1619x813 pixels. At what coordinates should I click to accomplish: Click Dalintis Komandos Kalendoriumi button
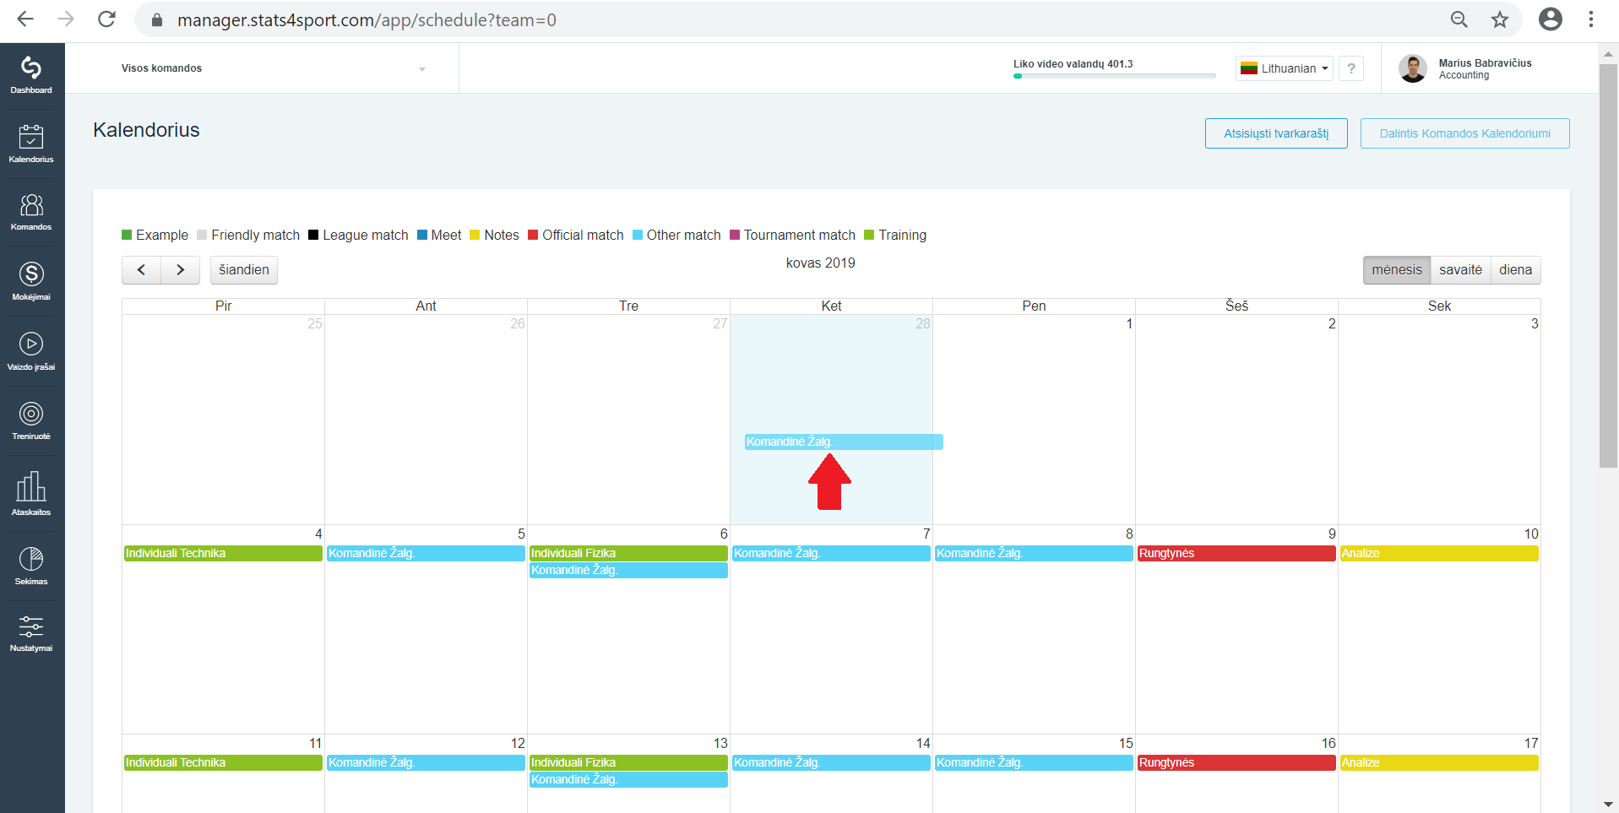(x=1464, y=133)
